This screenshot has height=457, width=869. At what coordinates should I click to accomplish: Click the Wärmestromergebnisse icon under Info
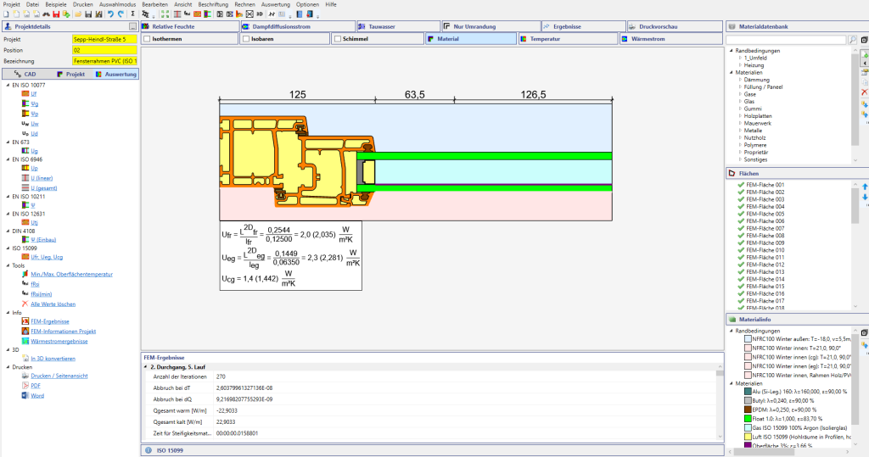coord(25,341)
